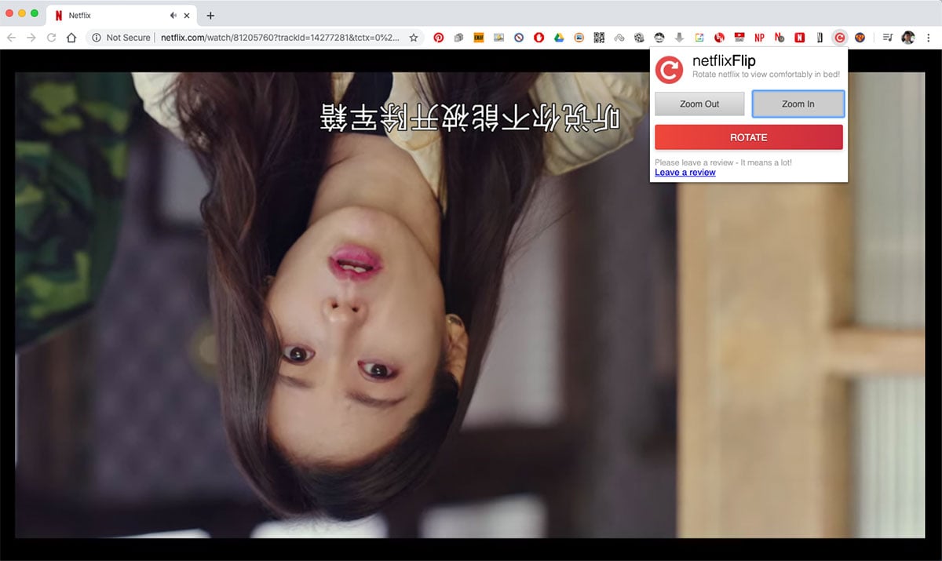This screenshot has height=561, width=942.
Task: Open the Leave a review link
Action: coord(685,173)
